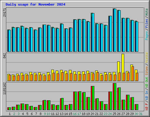Select green day label 16
Image resolution: width=150 pixels, height=117 pixels.
click(x=75, y=114)
